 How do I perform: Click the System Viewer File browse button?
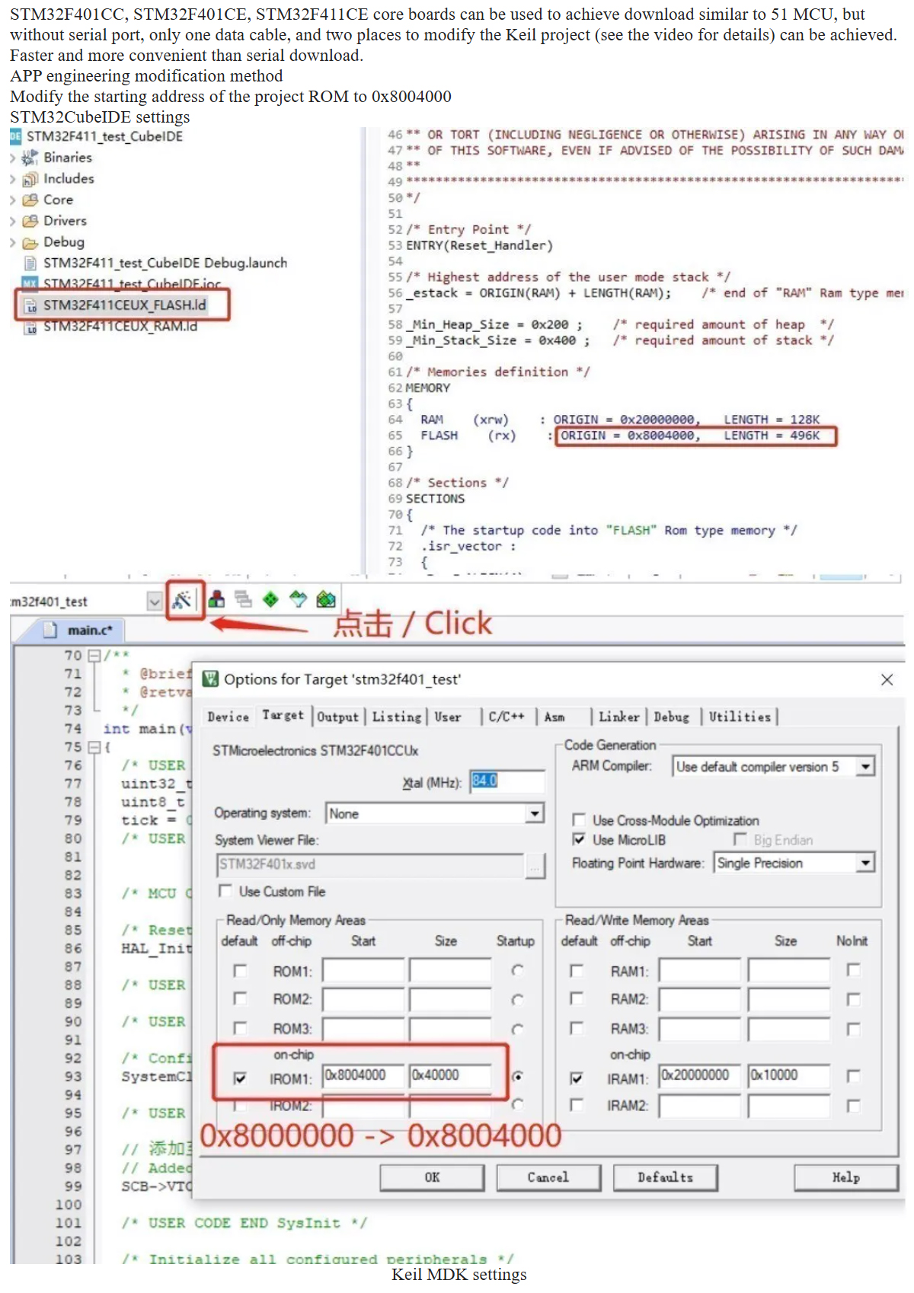coord(535,865)
